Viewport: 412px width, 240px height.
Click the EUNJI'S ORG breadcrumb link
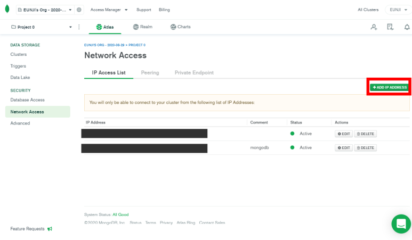[x=104, y=45]
